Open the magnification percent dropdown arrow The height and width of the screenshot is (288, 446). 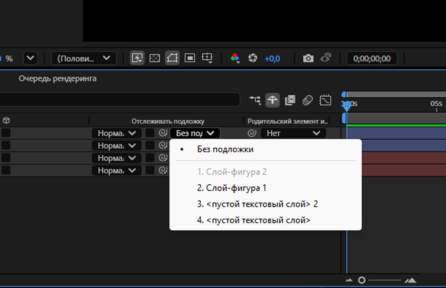tap(30, 58)
